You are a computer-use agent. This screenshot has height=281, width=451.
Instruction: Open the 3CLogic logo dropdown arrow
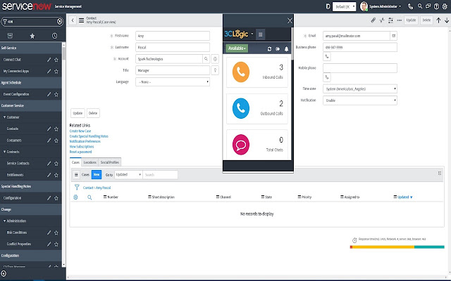[252, 34]
